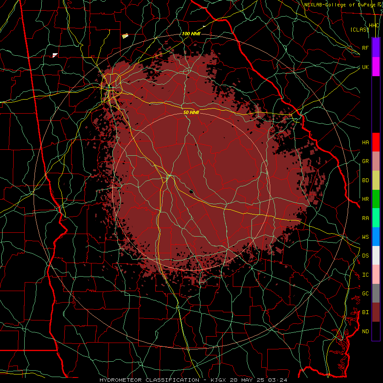Image resolution: width=383 pixels, height=383 pixels.
Task: Click the WS blue legend swatch
Action: click(376, 237)
